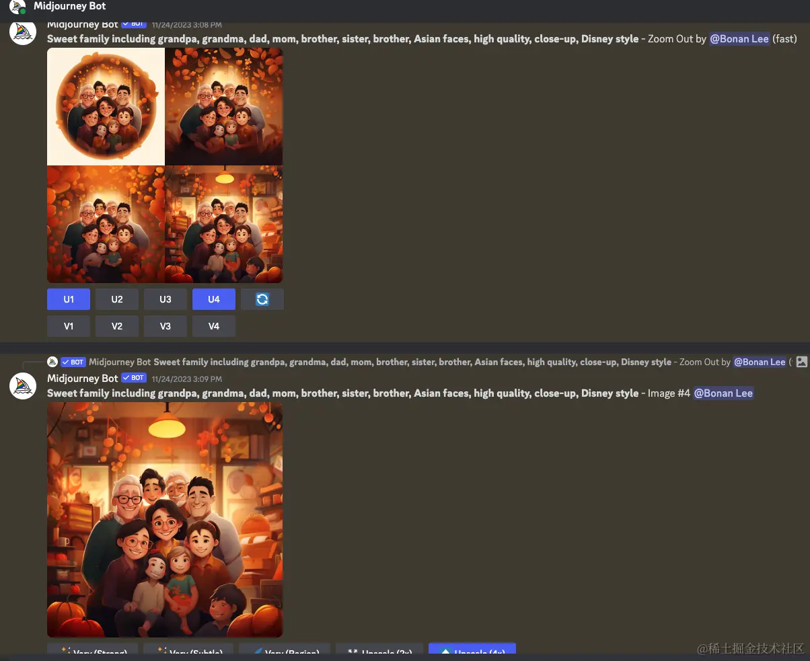Click @Bonan Lee mention in the reply preview line
Image resolution: width=810 pixels, height=661 pixels.
pyautogui.click(x=760, y=362)
